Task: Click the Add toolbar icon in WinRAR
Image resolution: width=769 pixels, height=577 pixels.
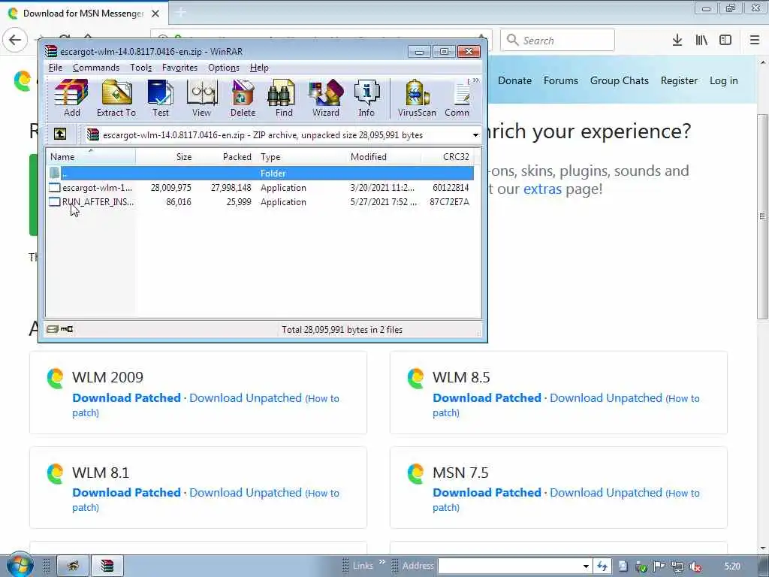Action: pos(71,98)
